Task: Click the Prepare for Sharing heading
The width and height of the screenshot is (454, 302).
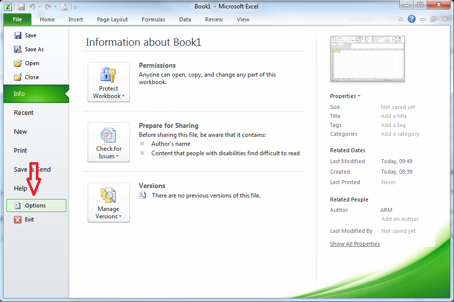Action: pos(169,125)
